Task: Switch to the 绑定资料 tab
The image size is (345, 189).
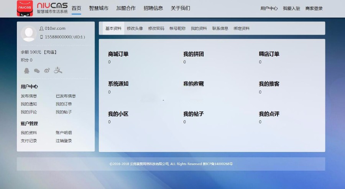Action: pyautogui.click(x=242, y=28)
